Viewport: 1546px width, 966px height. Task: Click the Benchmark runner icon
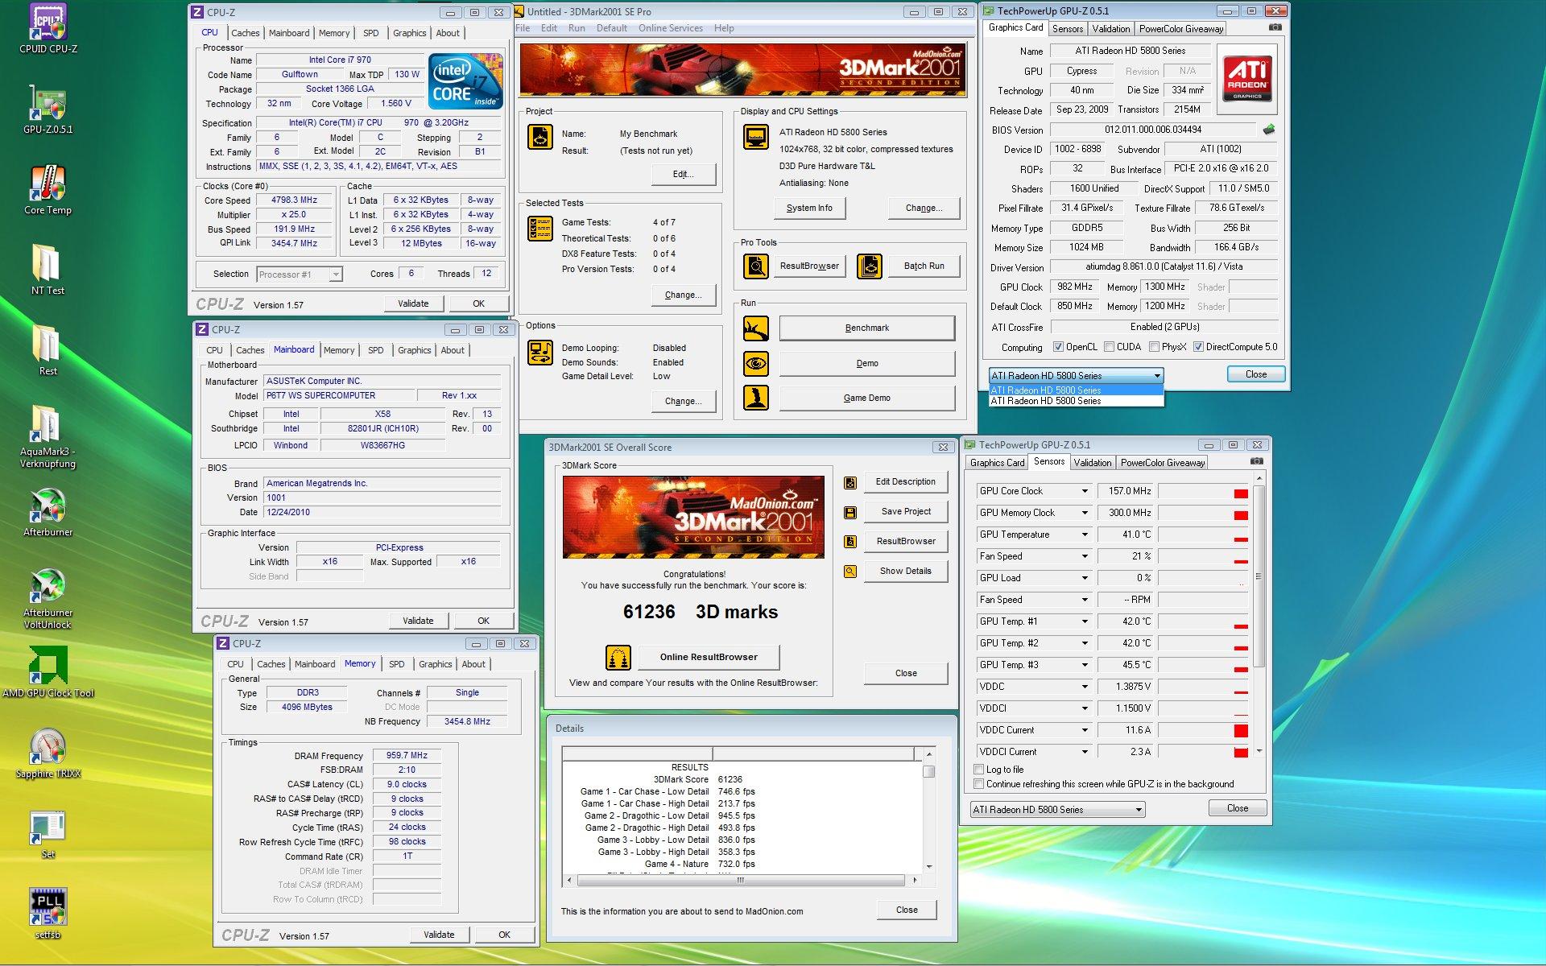click(x=755, y=328)
